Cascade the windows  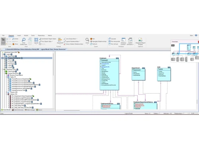[112, 39]
